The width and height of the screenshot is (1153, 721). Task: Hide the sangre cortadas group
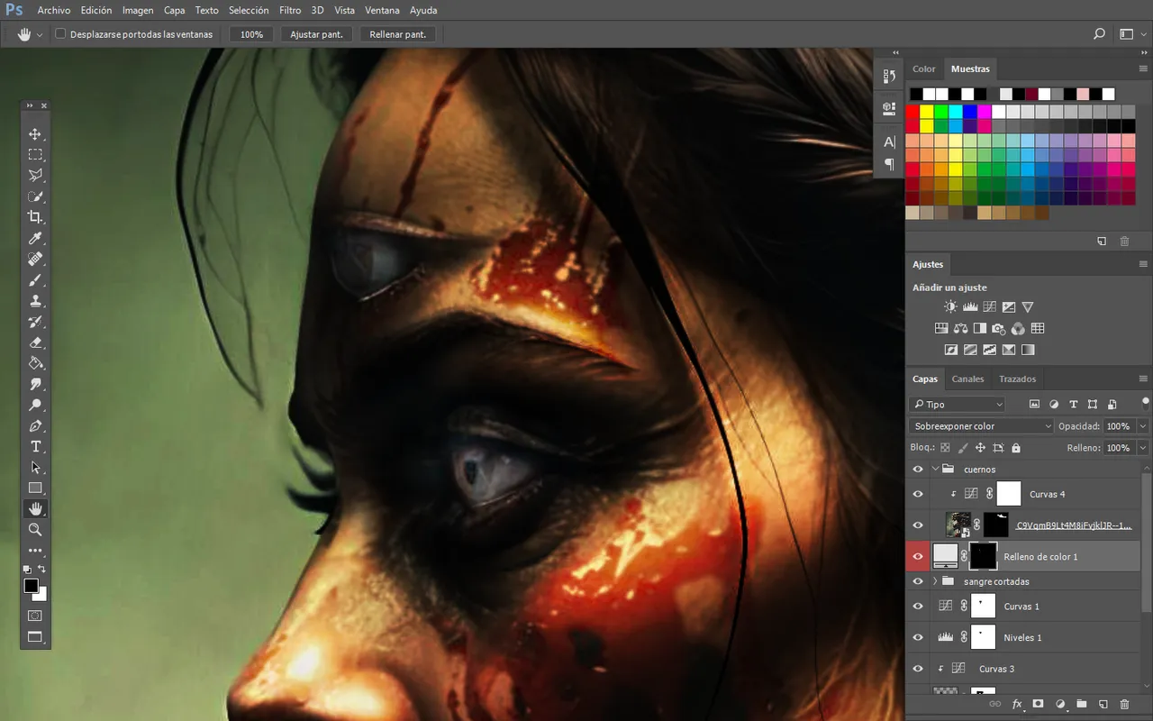(x=918, y=581)
